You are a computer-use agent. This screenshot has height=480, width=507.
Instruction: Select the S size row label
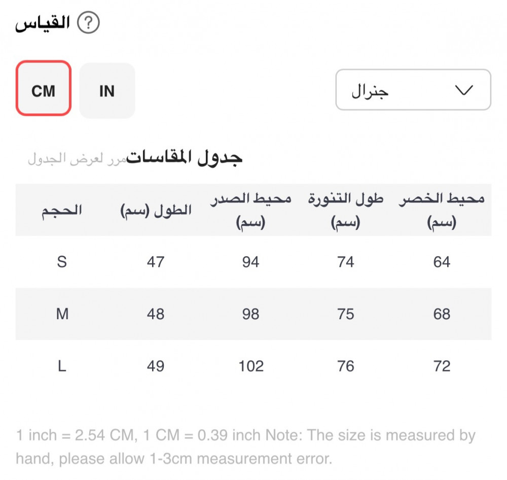click(x=62, y=262)
